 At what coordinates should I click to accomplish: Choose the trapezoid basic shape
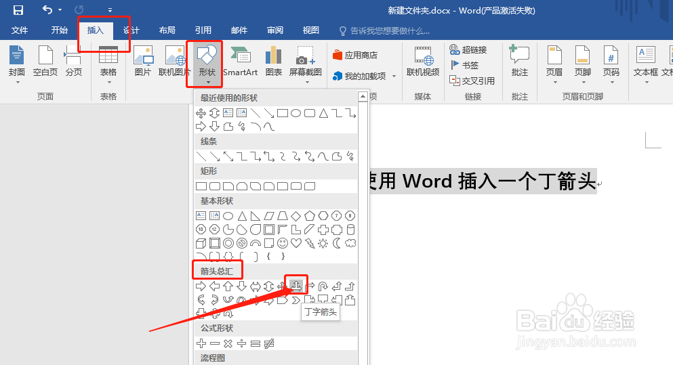pyautogui.click(x=283, y=216)
